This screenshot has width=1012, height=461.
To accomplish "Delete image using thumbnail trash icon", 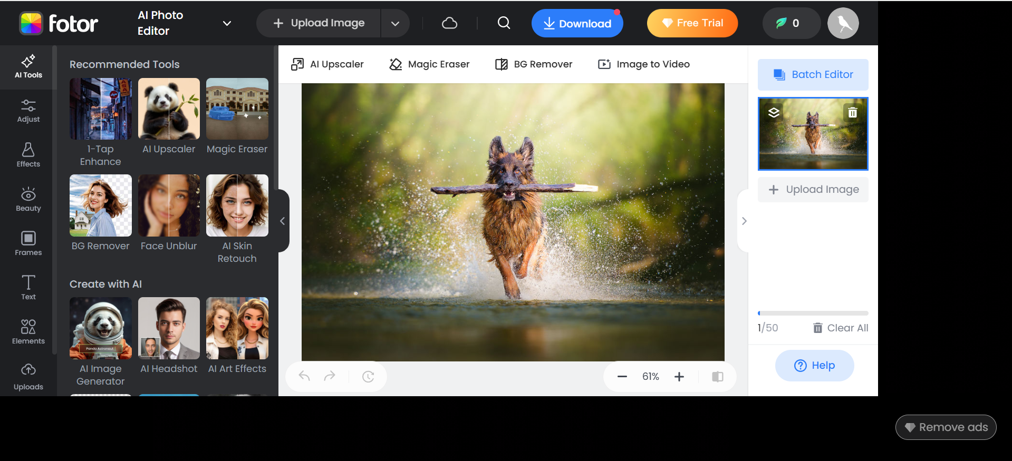I will [852, 112].
